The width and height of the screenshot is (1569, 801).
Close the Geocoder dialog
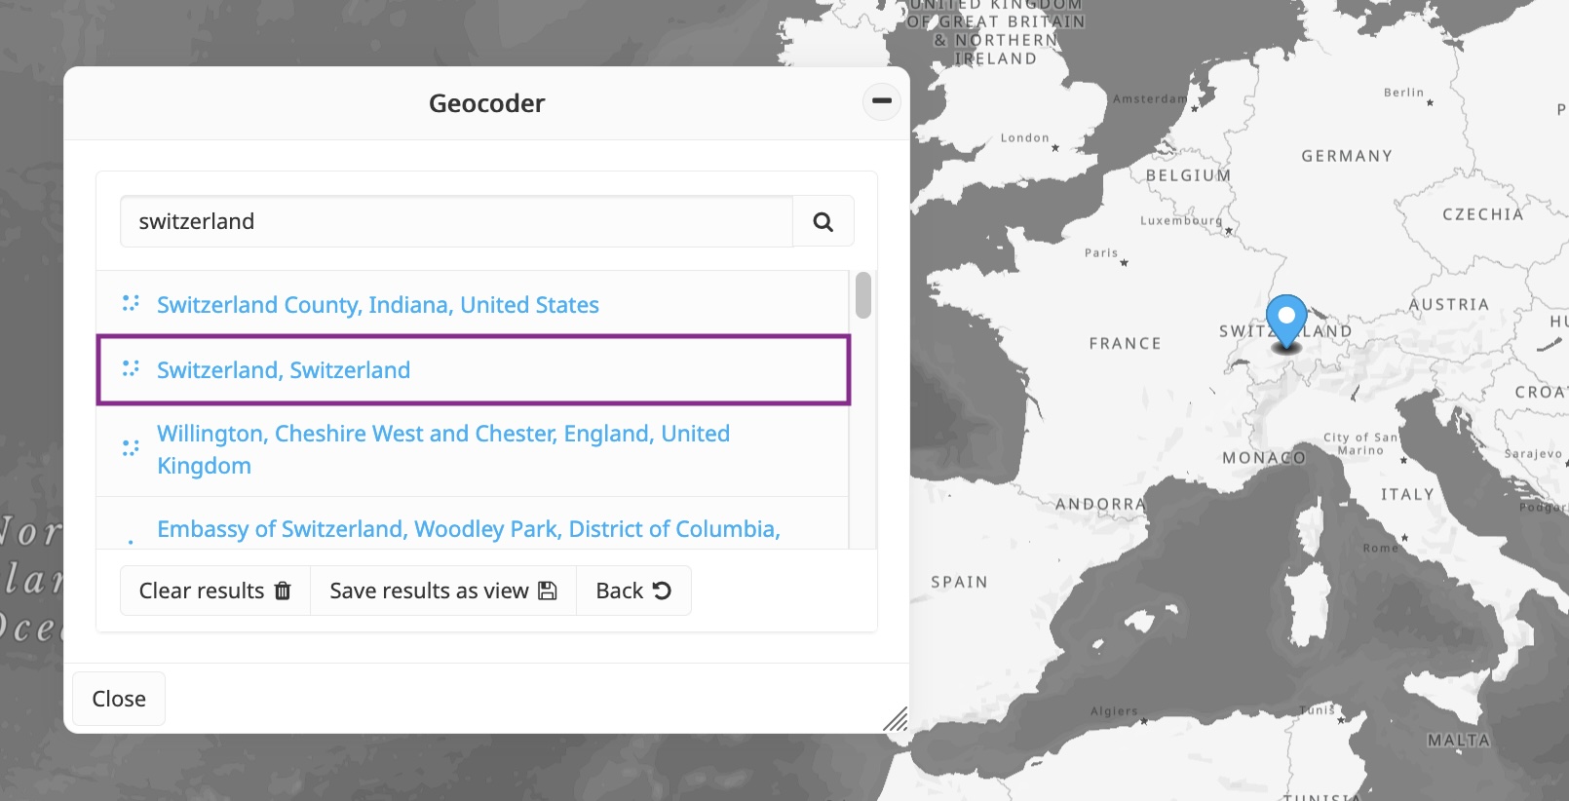coord(119,699)
